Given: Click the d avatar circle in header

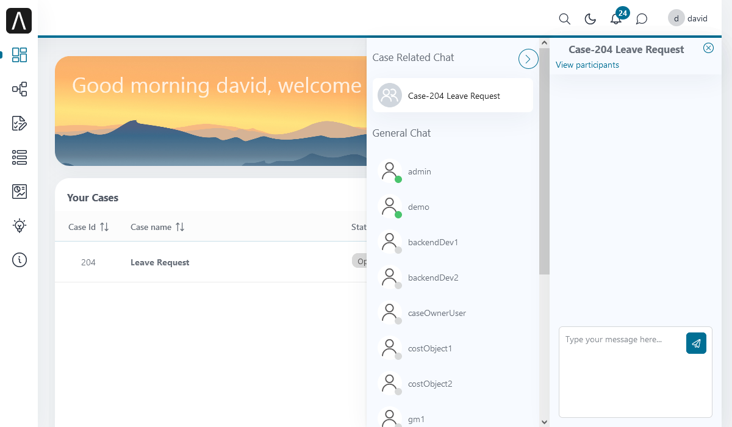Looking at the screenshot, I should (676, 18).
